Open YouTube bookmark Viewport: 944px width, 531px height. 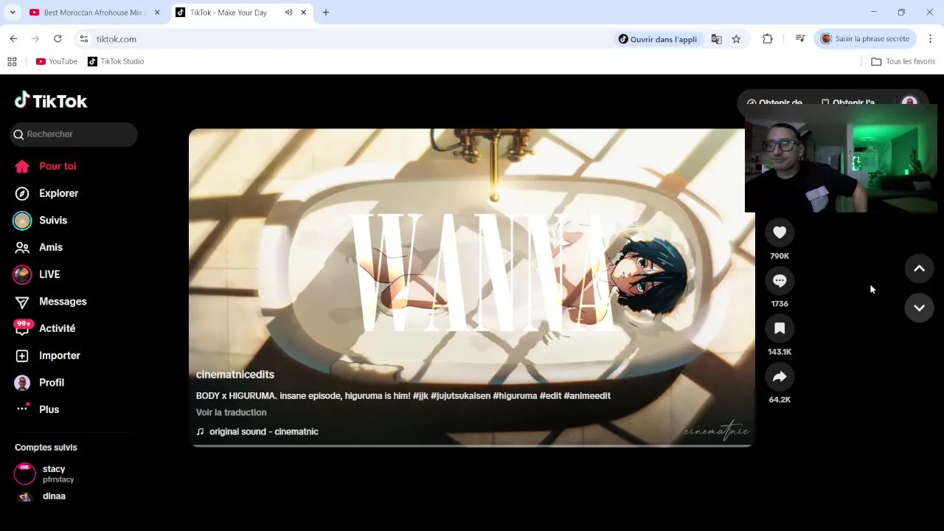click(x=57, y=61)
